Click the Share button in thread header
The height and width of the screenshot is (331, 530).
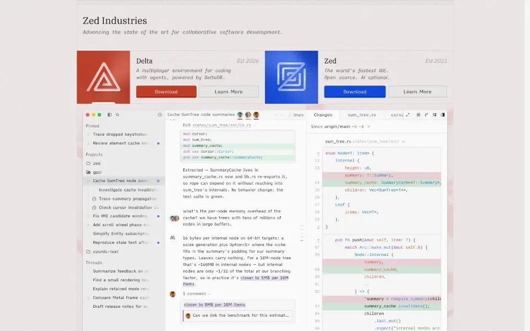pyautogui.click(x=296, y=115)
